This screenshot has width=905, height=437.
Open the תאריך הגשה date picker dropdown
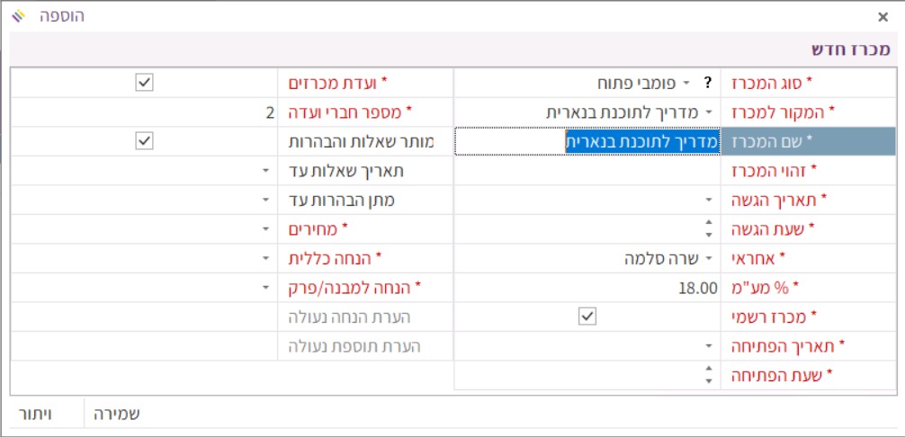[x=707, y=200]
